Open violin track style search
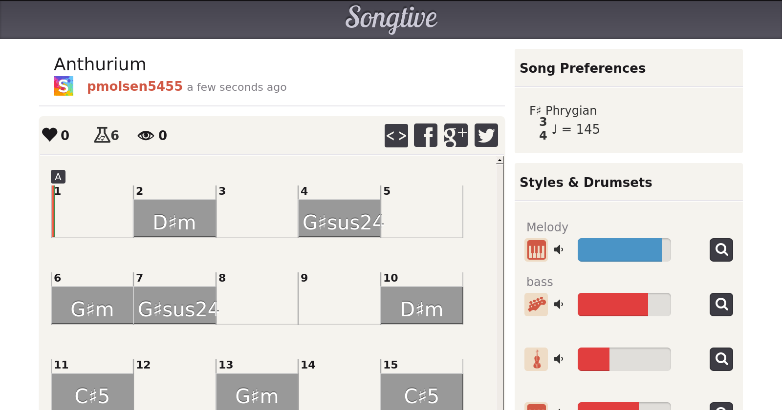 click(721, 359)
